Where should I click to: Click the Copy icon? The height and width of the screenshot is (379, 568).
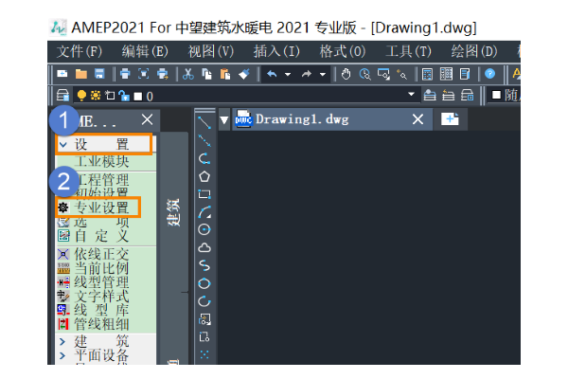point(206,74)
